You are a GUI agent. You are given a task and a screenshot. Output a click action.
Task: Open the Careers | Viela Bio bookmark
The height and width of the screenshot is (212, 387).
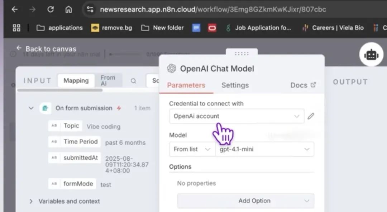coord(333,28)
